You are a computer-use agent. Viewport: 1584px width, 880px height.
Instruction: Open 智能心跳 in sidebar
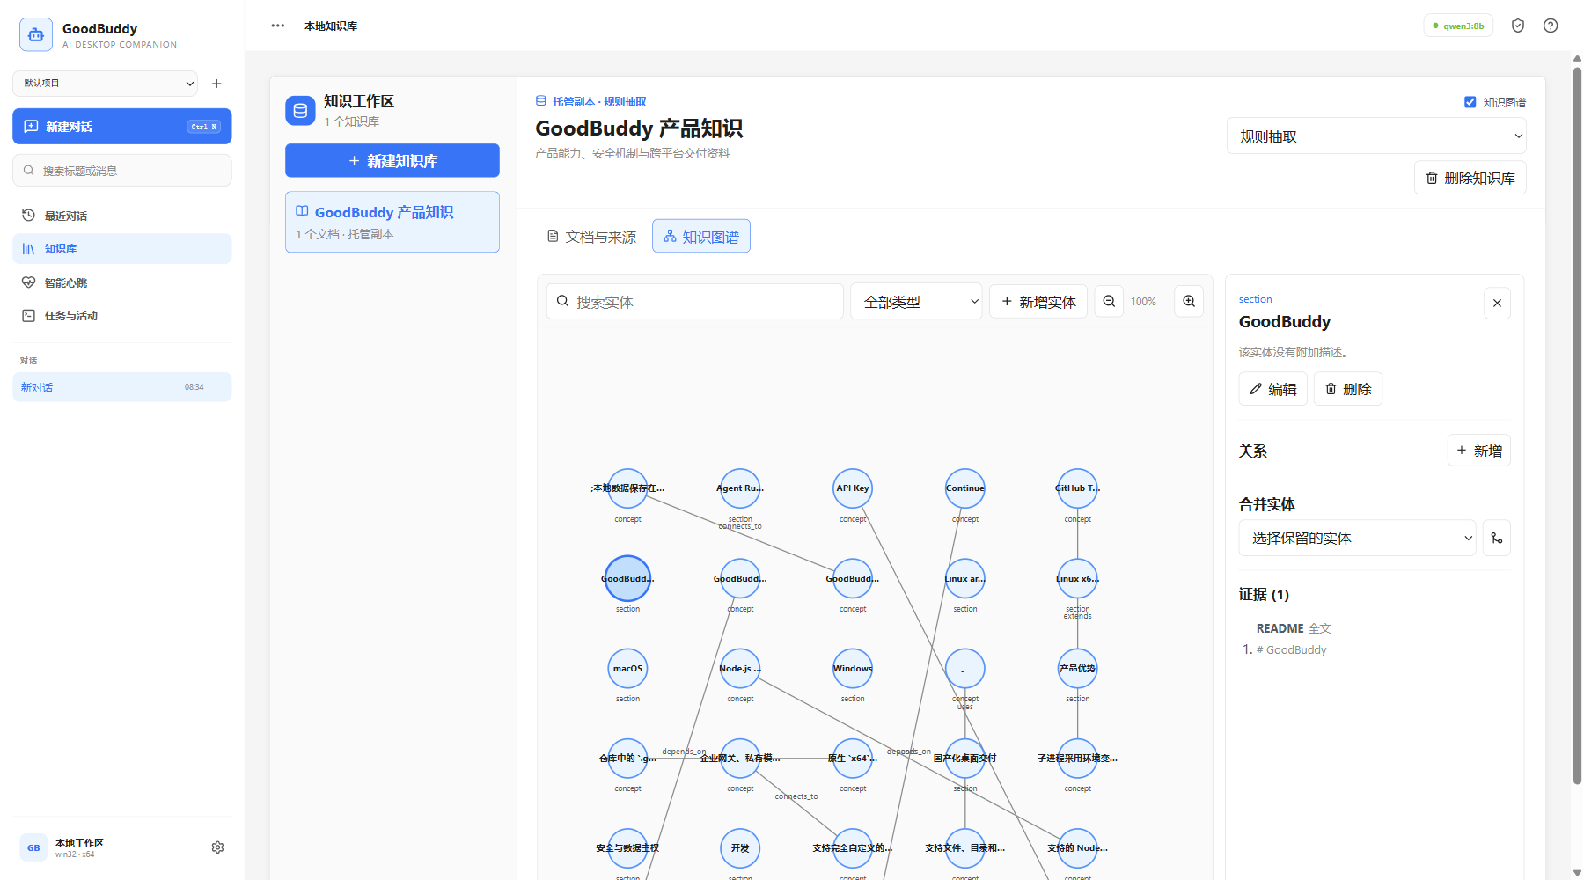coord(122,282)
